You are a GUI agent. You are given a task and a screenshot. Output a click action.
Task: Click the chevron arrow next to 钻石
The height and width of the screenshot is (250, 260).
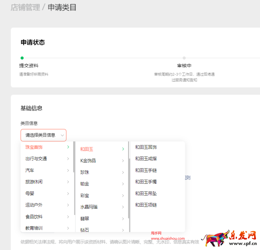122,230
